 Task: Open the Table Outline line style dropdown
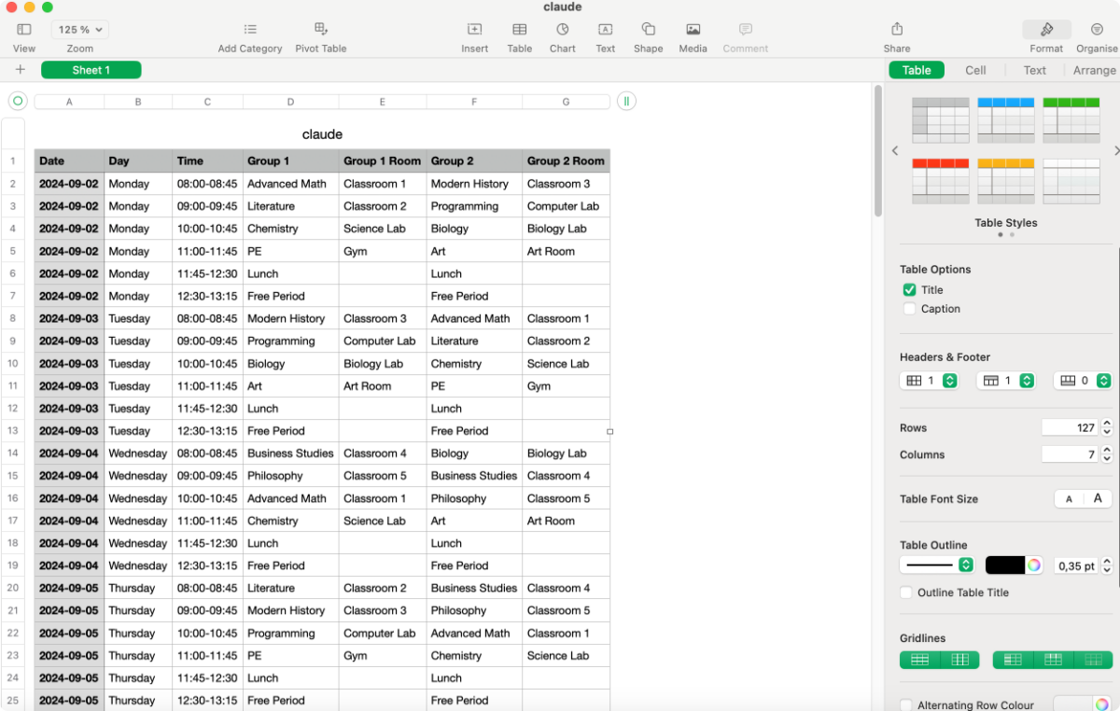[x=936, y=565]
